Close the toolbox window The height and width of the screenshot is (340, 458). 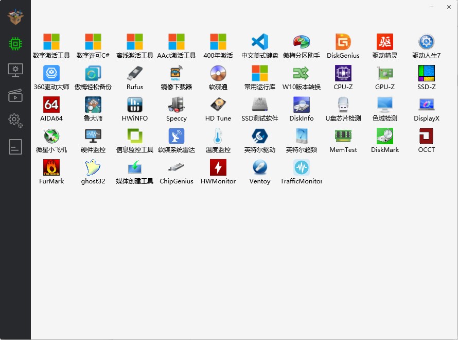(449, 7)
